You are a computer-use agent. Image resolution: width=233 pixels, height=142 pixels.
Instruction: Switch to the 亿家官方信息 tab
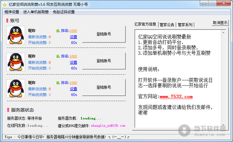tap(145, 24)
